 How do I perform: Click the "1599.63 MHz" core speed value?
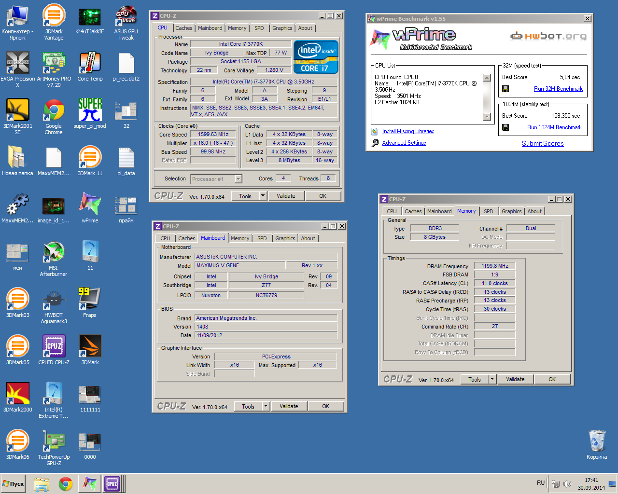tap(213, 135)
